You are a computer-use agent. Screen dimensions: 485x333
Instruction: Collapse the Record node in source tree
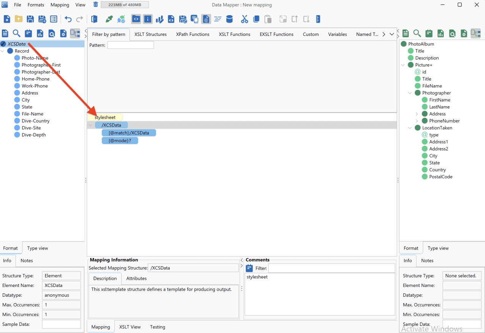[x=3, y=51]
